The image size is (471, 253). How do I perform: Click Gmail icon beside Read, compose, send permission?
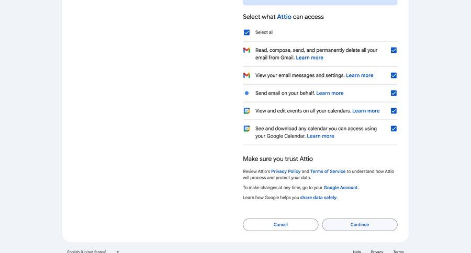pyautogui.click(x=246, y=50)
